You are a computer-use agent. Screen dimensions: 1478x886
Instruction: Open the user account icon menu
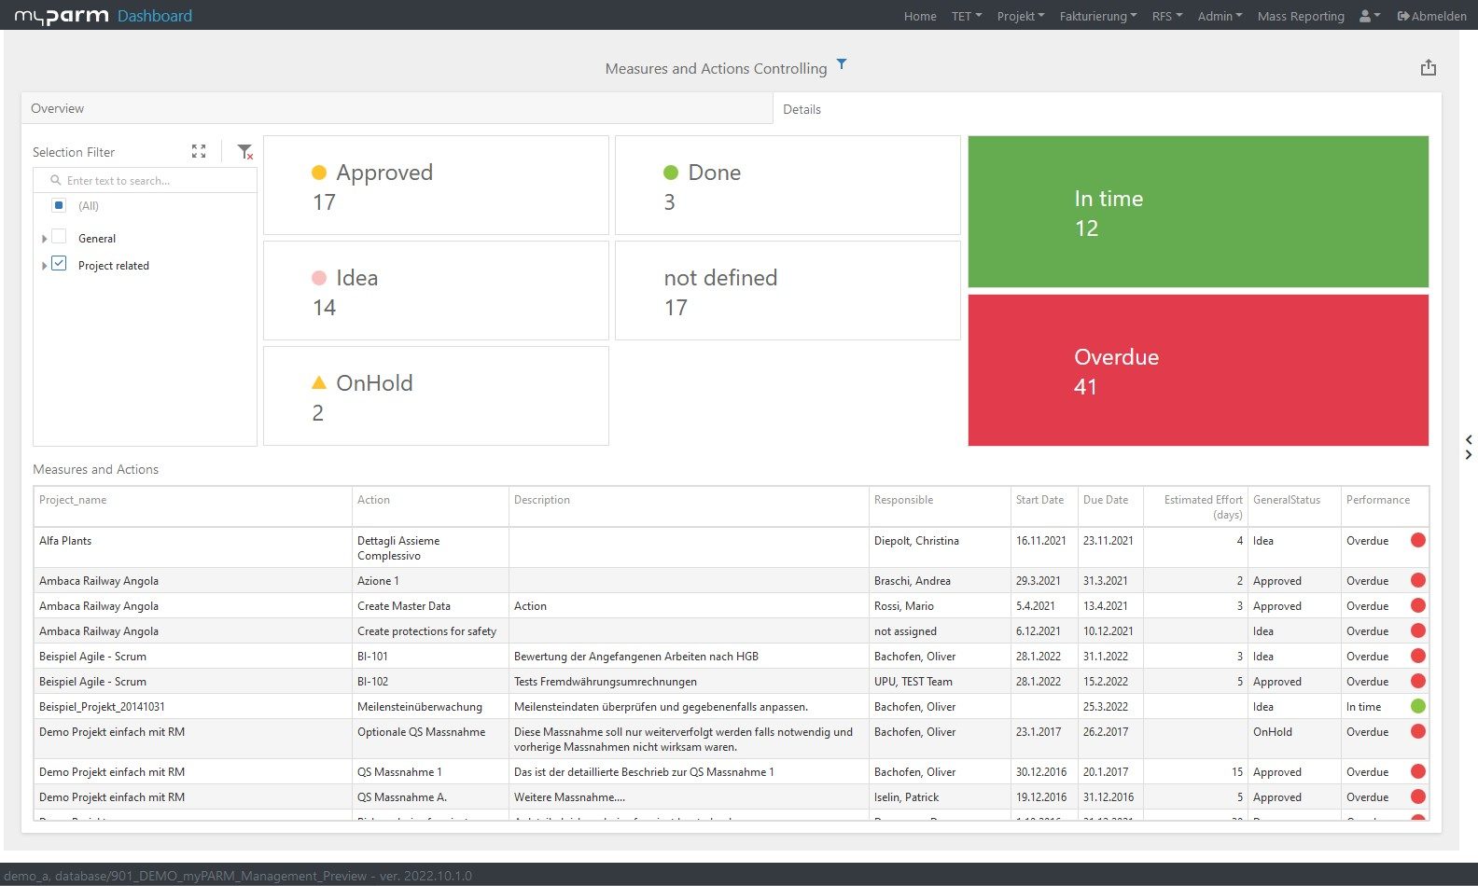coord(1369,16)
